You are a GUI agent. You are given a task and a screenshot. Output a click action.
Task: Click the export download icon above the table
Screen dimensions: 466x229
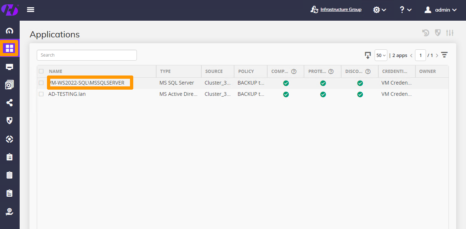(368, 55)
